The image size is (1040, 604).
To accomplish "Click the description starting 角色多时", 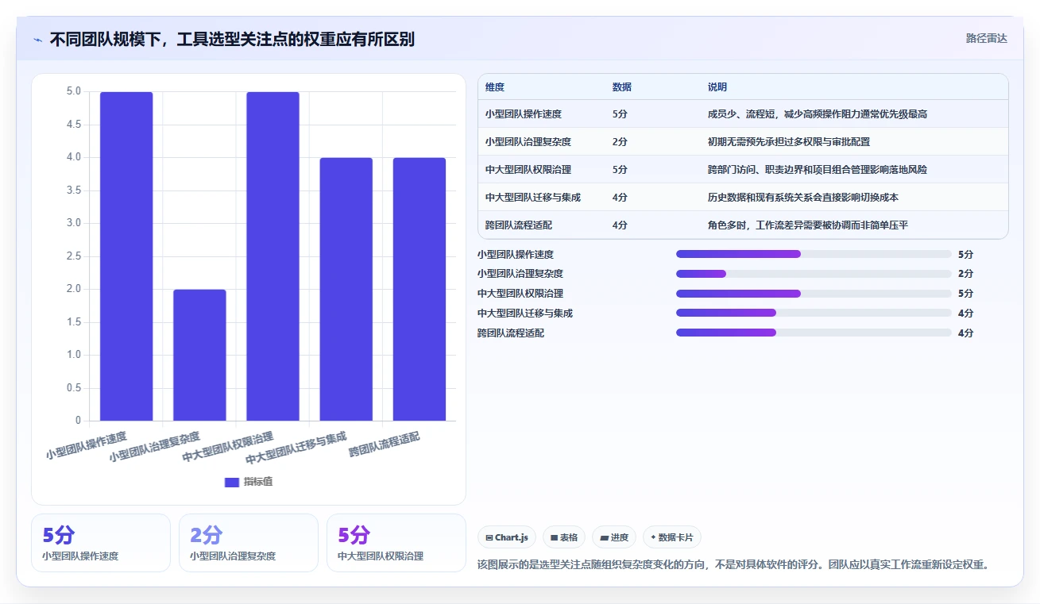I will (808, 225).
